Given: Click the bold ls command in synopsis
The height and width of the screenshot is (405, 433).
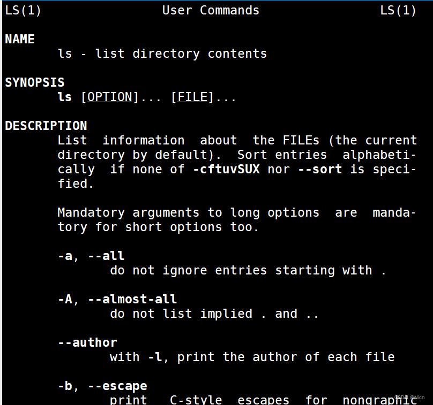Looking at the screenshot, I should (65, 97).
